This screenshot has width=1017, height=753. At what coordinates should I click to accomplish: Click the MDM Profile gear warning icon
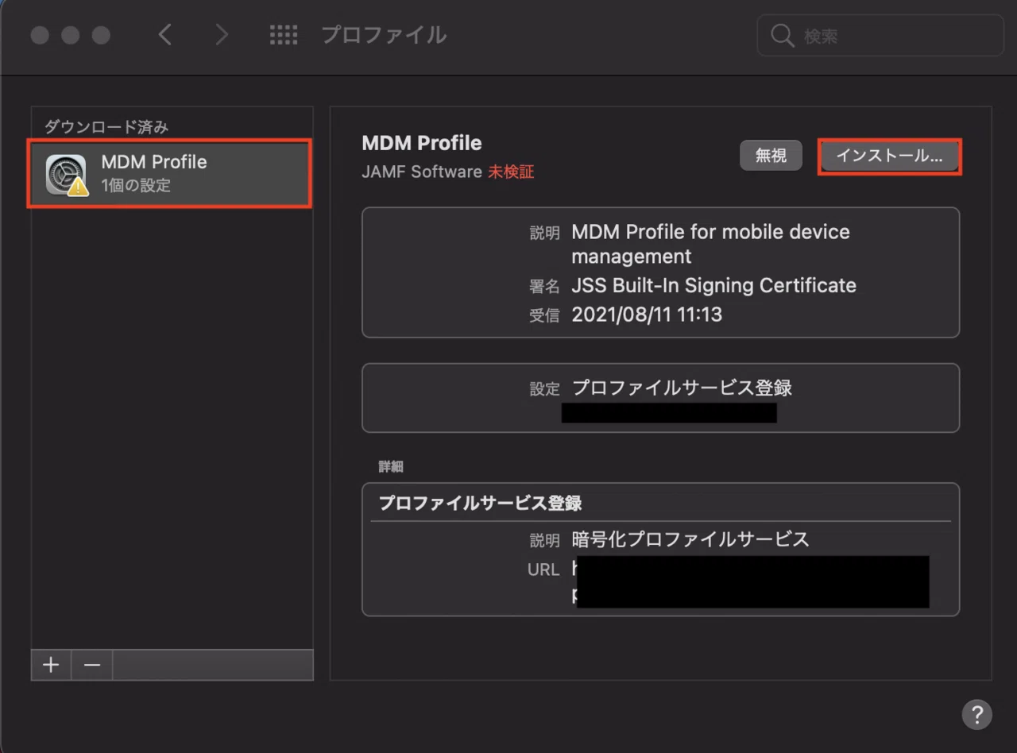coord(67,175)
